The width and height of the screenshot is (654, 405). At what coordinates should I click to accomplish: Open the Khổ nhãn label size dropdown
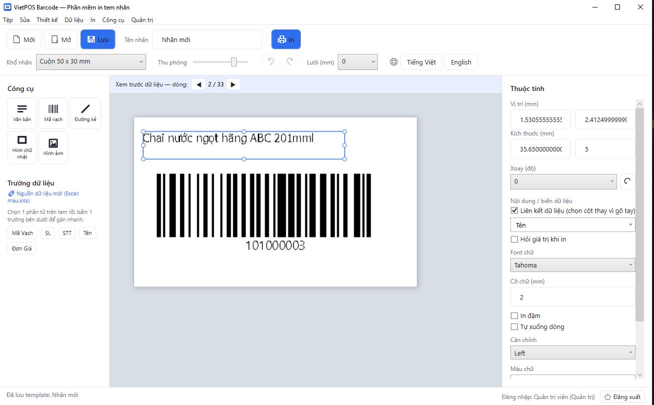click(x=91, y=62)
